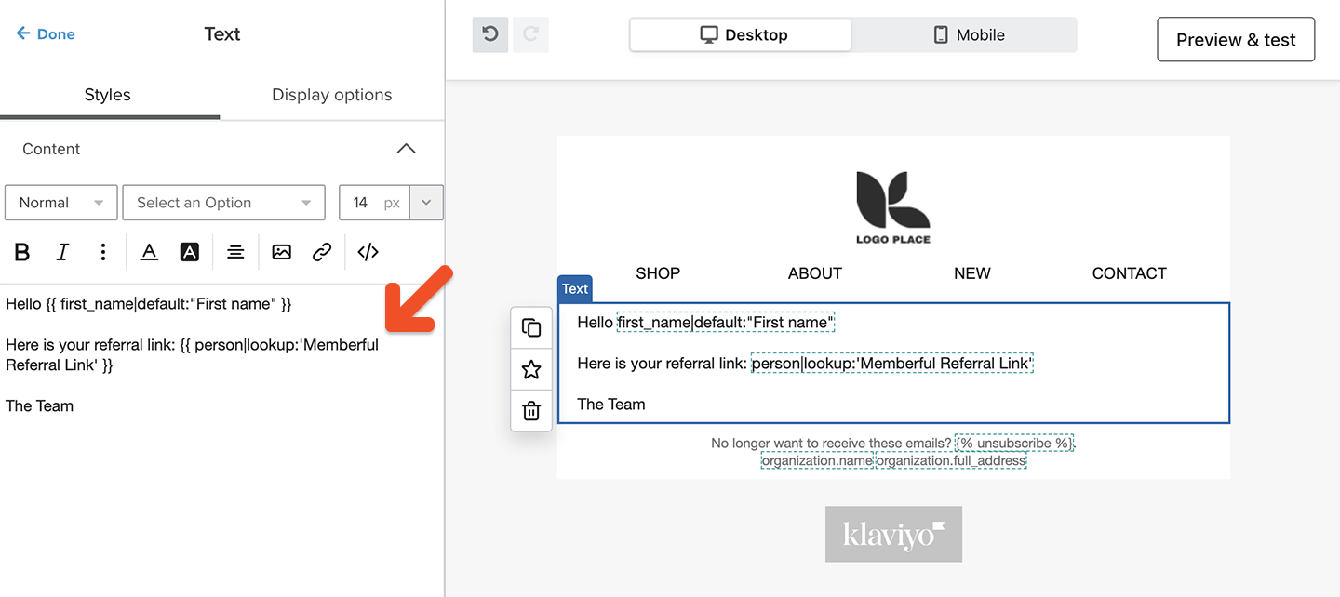Place cursor in Hello line of editor
The width and height of the screenshot is (1340, 597).
[x=149, y=304]
